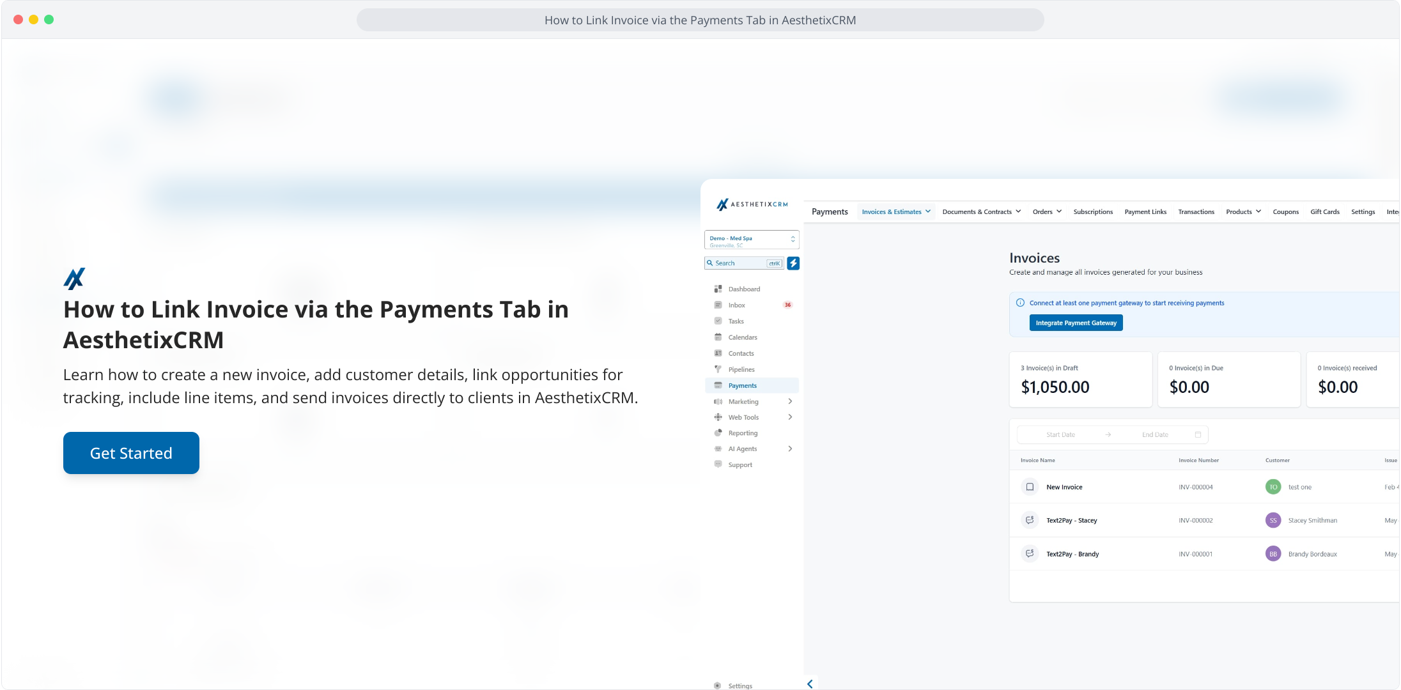Go to Calendars in the sidebar

(742, 337)
